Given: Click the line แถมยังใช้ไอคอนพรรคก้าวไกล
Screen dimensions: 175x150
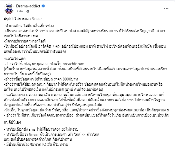Looking at the screenshot, I should pyautogui.click(x=38, y=139).
